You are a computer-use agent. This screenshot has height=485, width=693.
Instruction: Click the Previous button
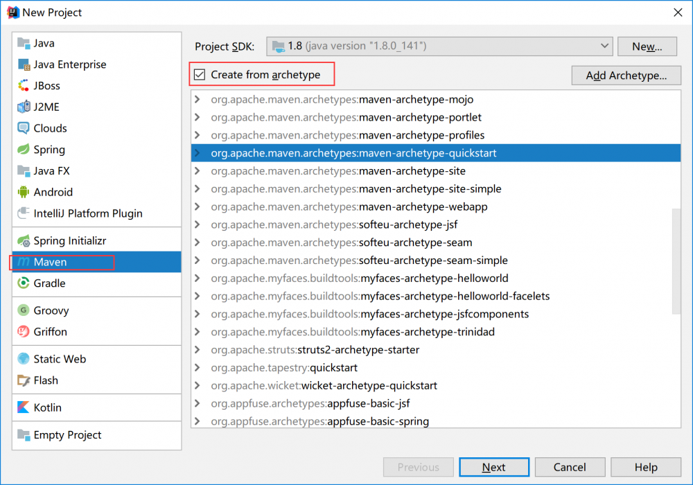click(418, 467)
